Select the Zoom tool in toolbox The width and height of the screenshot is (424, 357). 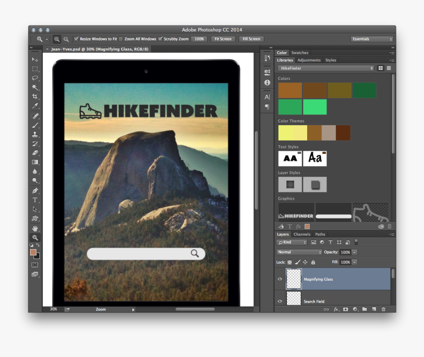(35, 238)
